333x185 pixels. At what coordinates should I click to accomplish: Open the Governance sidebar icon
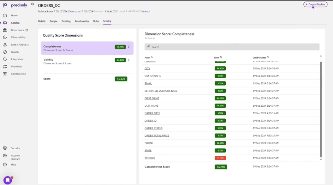click(5, 30)
